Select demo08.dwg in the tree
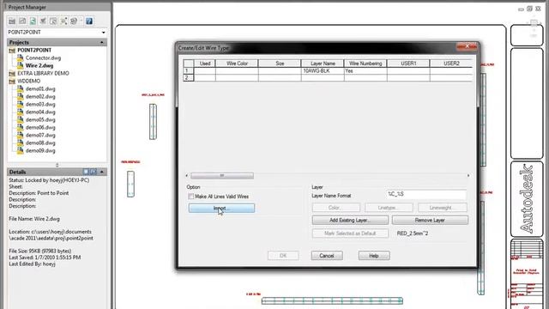The height and width of the screenshot is (309, 549). (40, 143)
